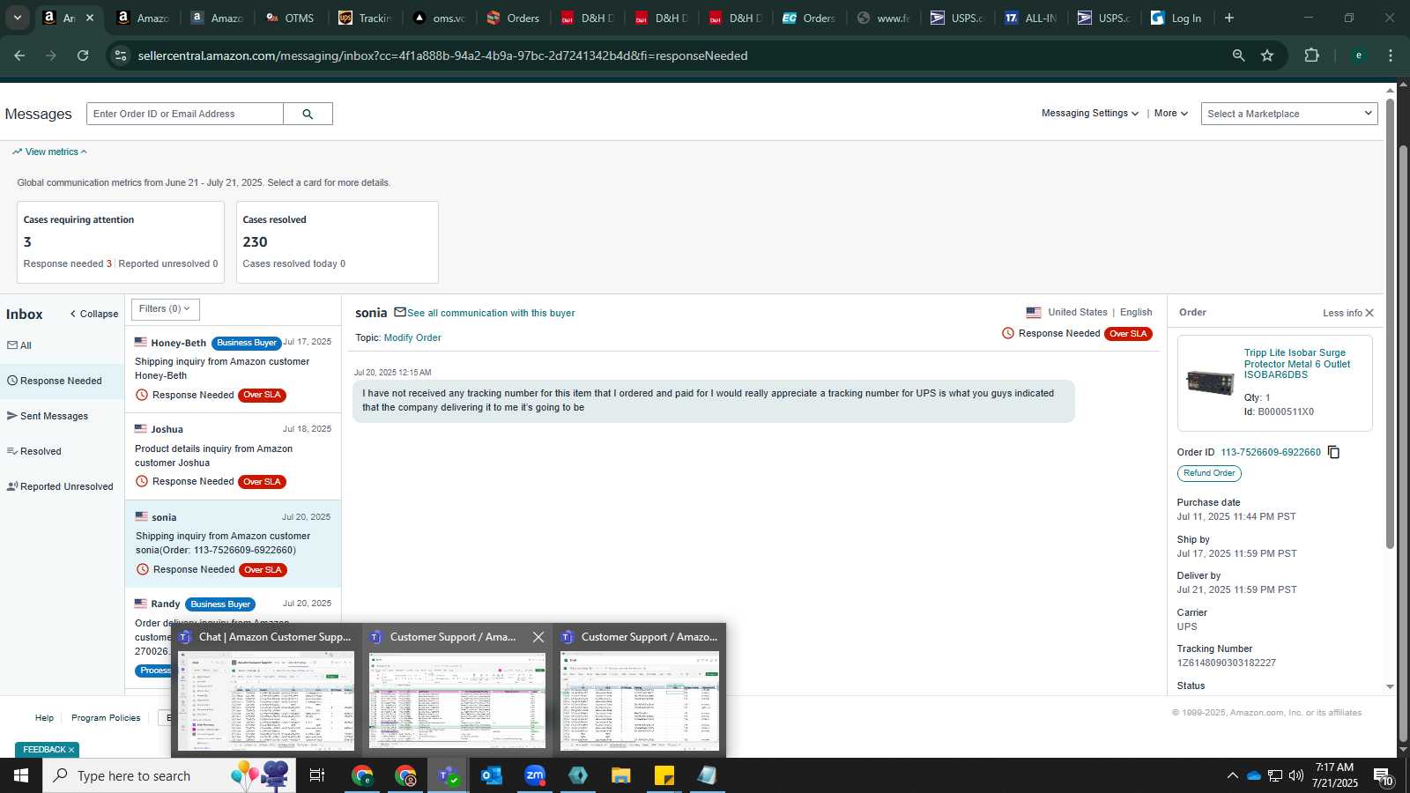Click the taskbar clock showing 7:17 AM
Screen dimensions: 1410x793
tap(1334, 775)
